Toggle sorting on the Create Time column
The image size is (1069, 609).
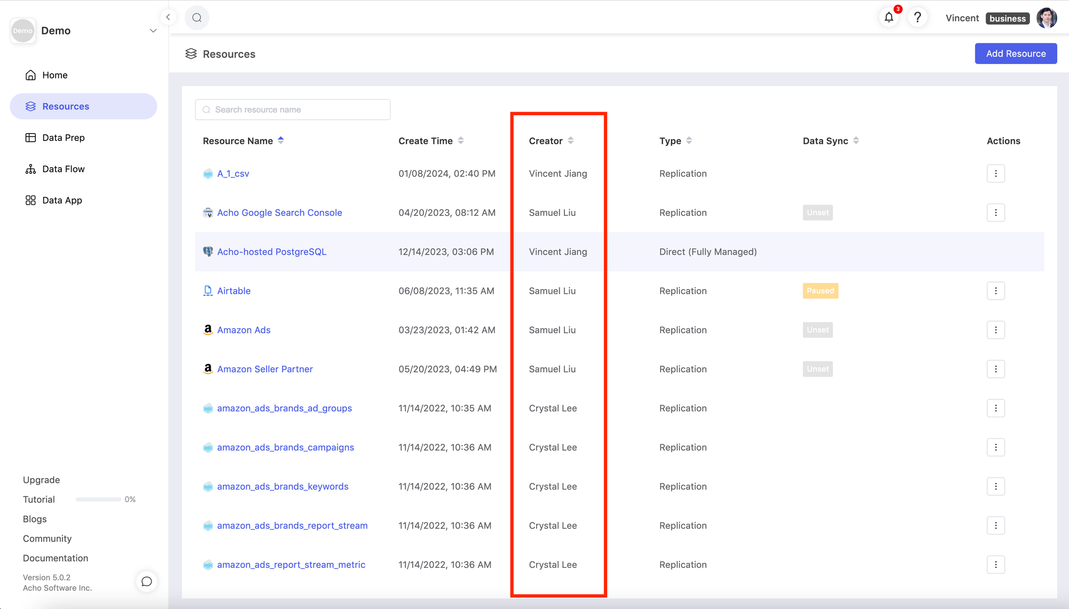(x=461, y=140)
